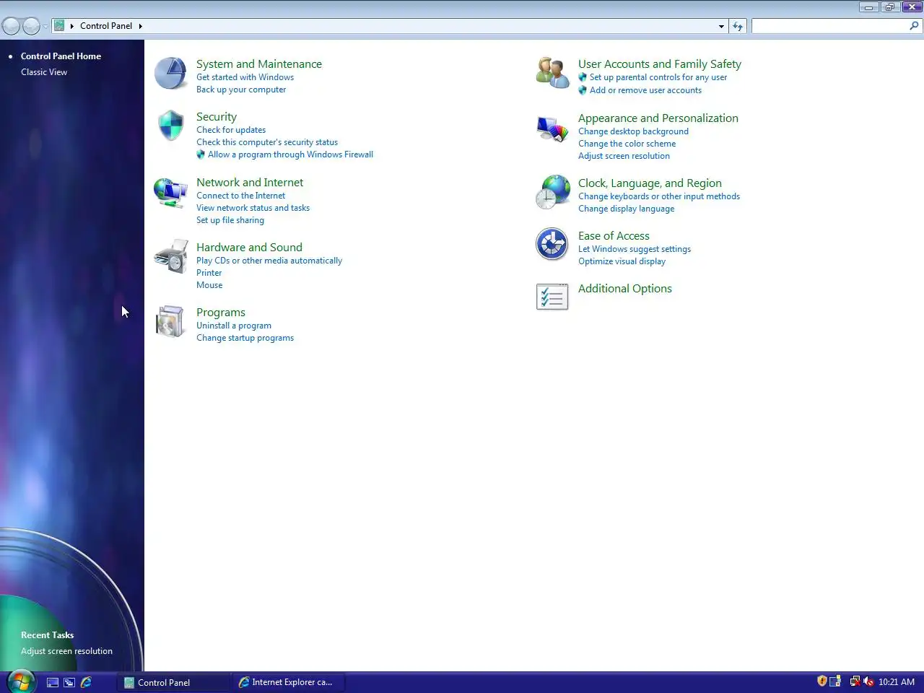Click the search magnifier icon
Viewport: 924px width, 693px height.
914,26
